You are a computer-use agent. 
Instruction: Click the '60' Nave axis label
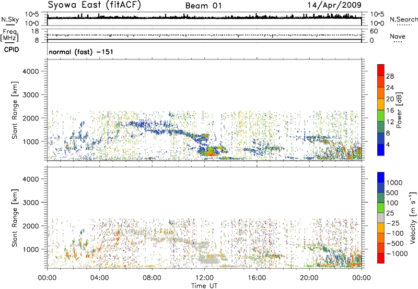point(374,31)
